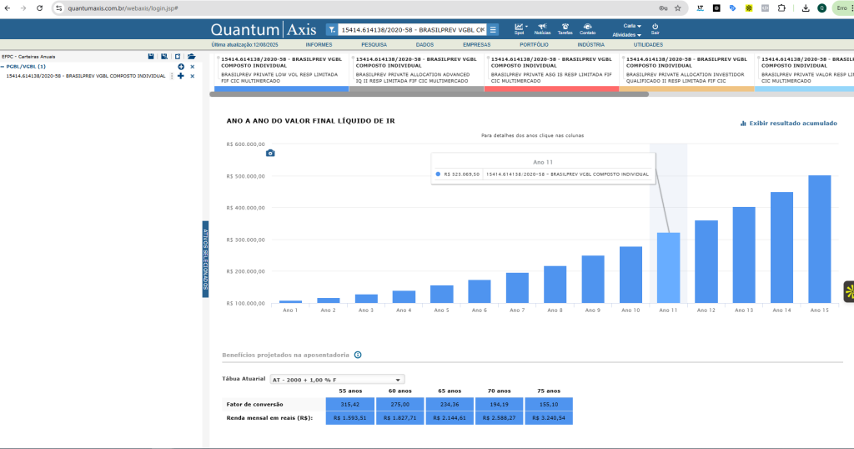The width and height of the screenshot is (854, 449).
Task: Click the open folder icon in left panel
Action: point(191,57)
